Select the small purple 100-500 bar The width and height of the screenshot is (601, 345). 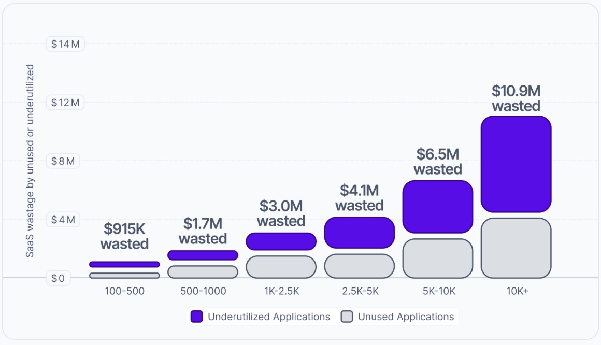click(x=124, y=264)
